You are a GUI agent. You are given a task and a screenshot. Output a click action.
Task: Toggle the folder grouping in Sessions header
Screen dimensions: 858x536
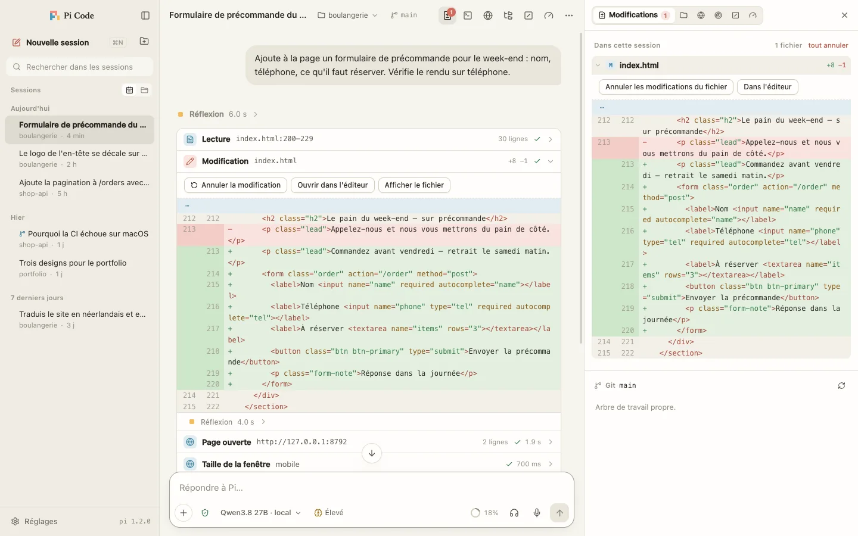(x=144, y=90)
